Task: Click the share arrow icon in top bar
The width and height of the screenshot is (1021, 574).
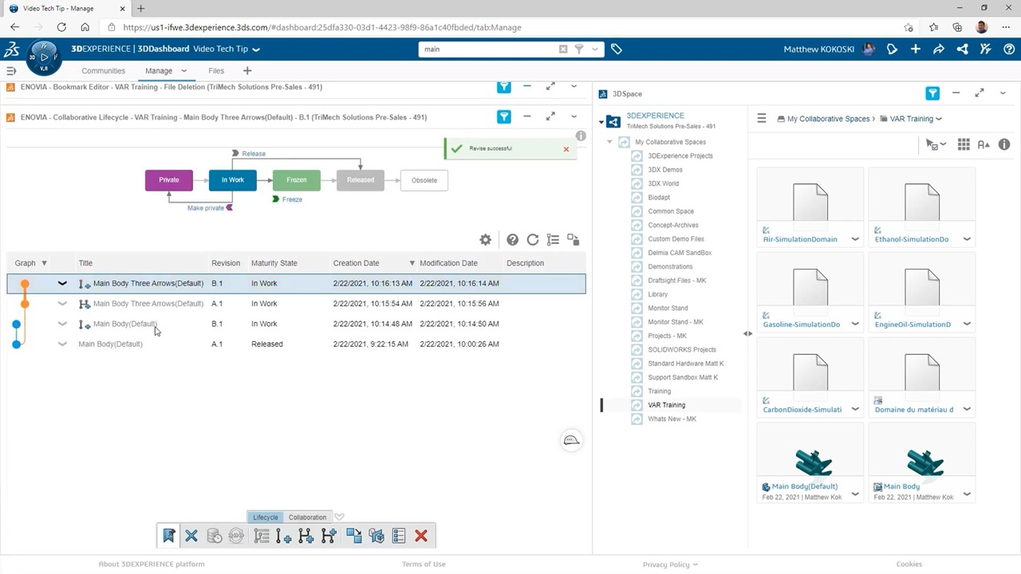Action: click(x=939, y=49)
